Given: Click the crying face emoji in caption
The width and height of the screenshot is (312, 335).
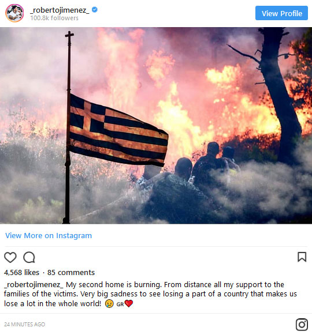Looking at the screenshot, I should click(109, 303).
